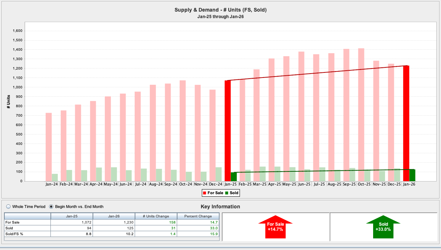Click the Percent Change column header
This screenshot has height=250, width=441.
pos(198,216)
